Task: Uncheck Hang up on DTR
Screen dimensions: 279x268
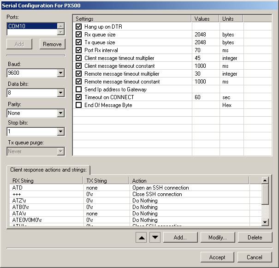Action: point(79,27)
